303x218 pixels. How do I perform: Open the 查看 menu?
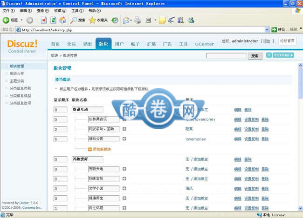(43, 11)
